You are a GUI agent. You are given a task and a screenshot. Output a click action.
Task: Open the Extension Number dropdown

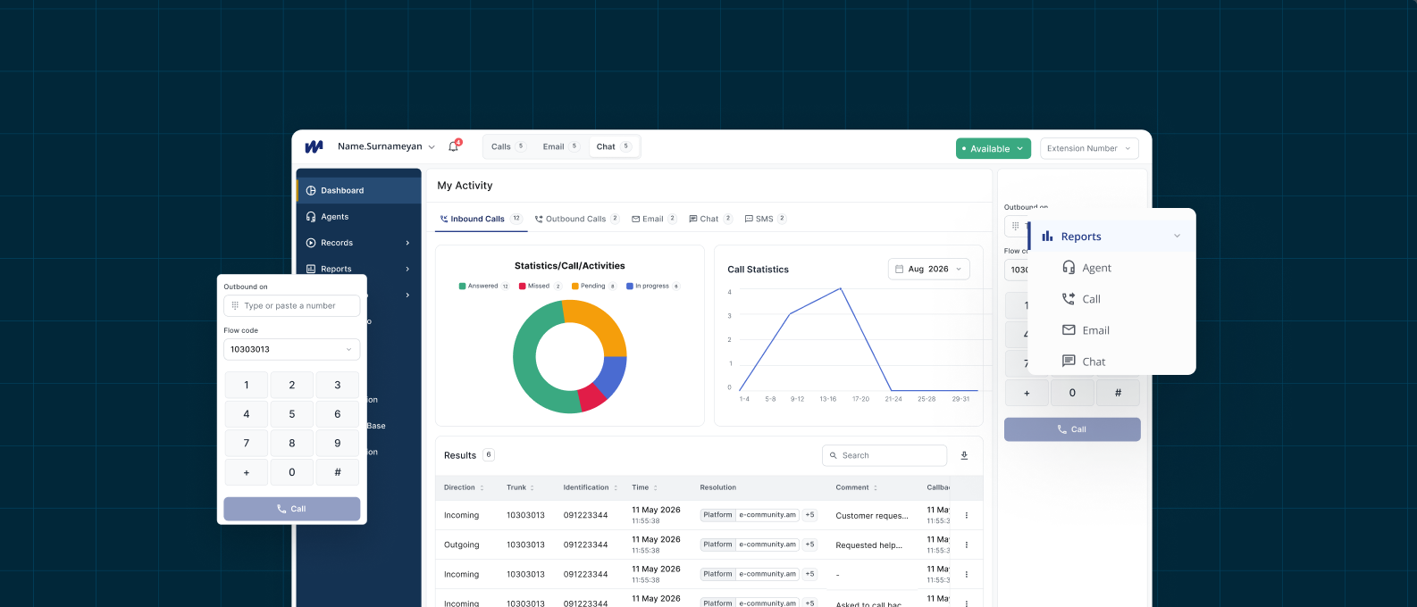(x=1089, y=149)
